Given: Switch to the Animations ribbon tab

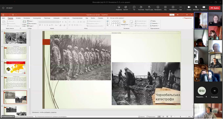Looking at the screenshot, I should [56, 18].
